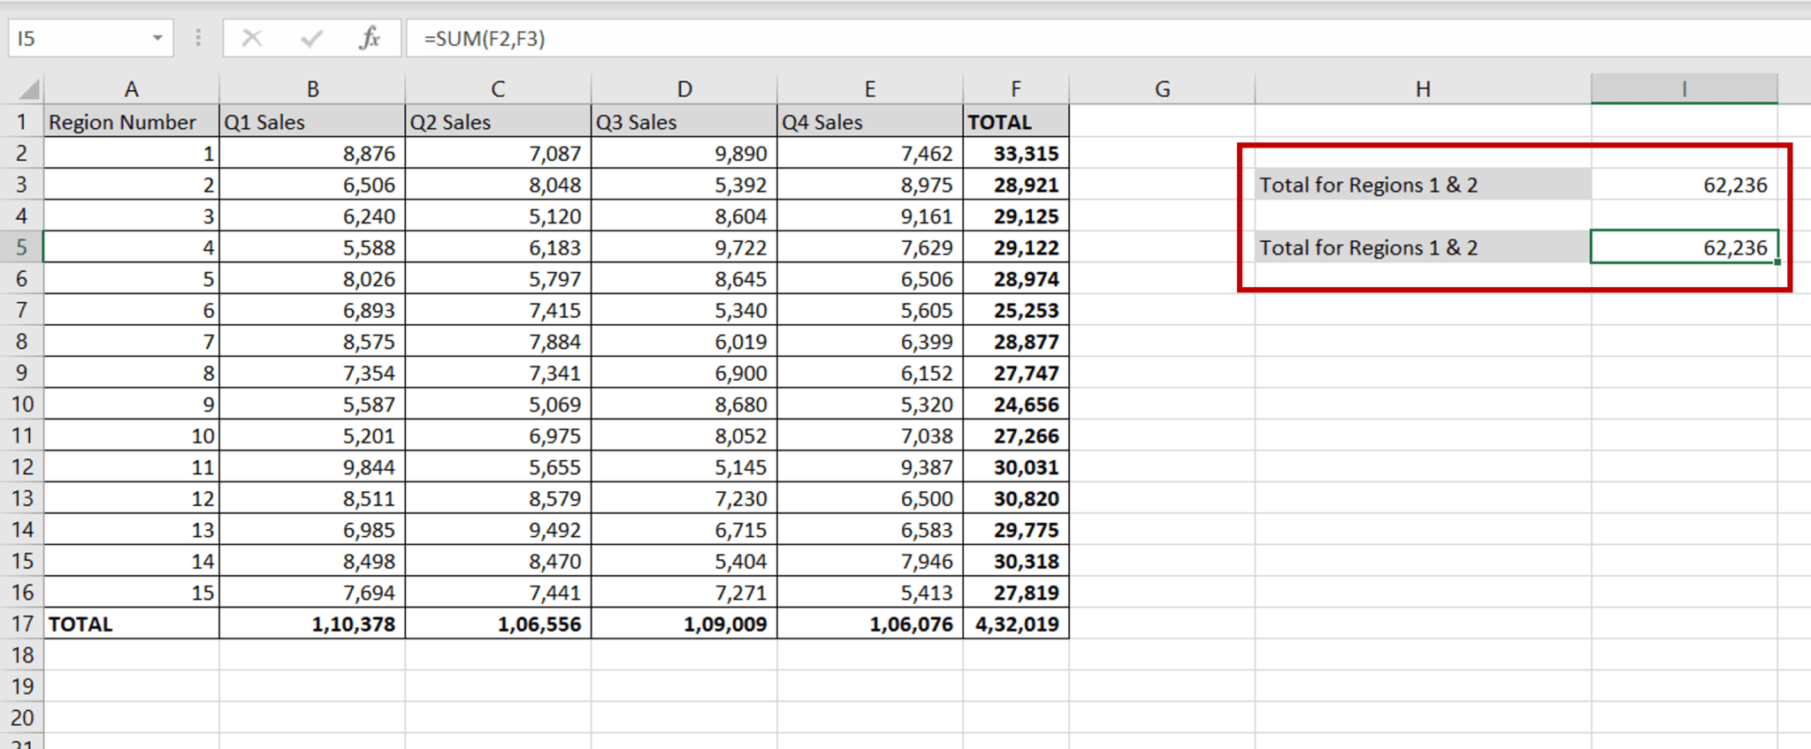The image size is (1811, 749).
Task: Select the Q3 value 5,145
Action: tap(684, 467)
